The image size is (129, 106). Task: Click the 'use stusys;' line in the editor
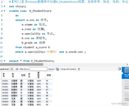[x=18, y=6]
